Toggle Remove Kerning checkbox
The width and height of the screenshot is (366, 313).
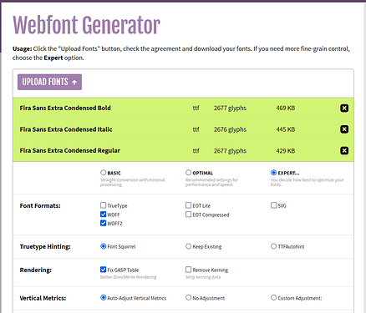click(x=189, y=270)
